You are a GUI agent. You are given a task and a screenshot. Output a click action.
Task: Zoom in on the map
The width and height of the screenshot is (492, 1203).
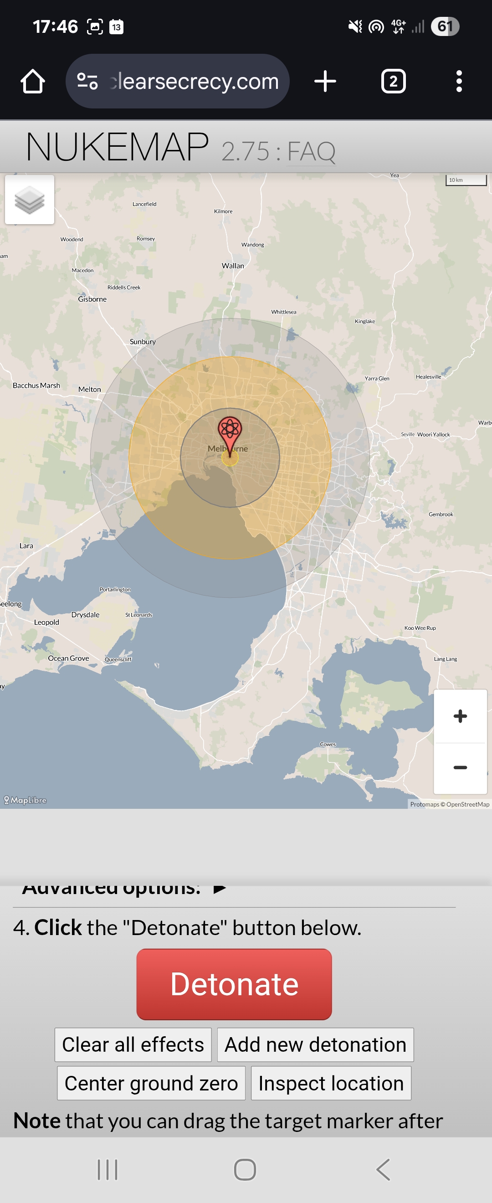click(460, 716)
